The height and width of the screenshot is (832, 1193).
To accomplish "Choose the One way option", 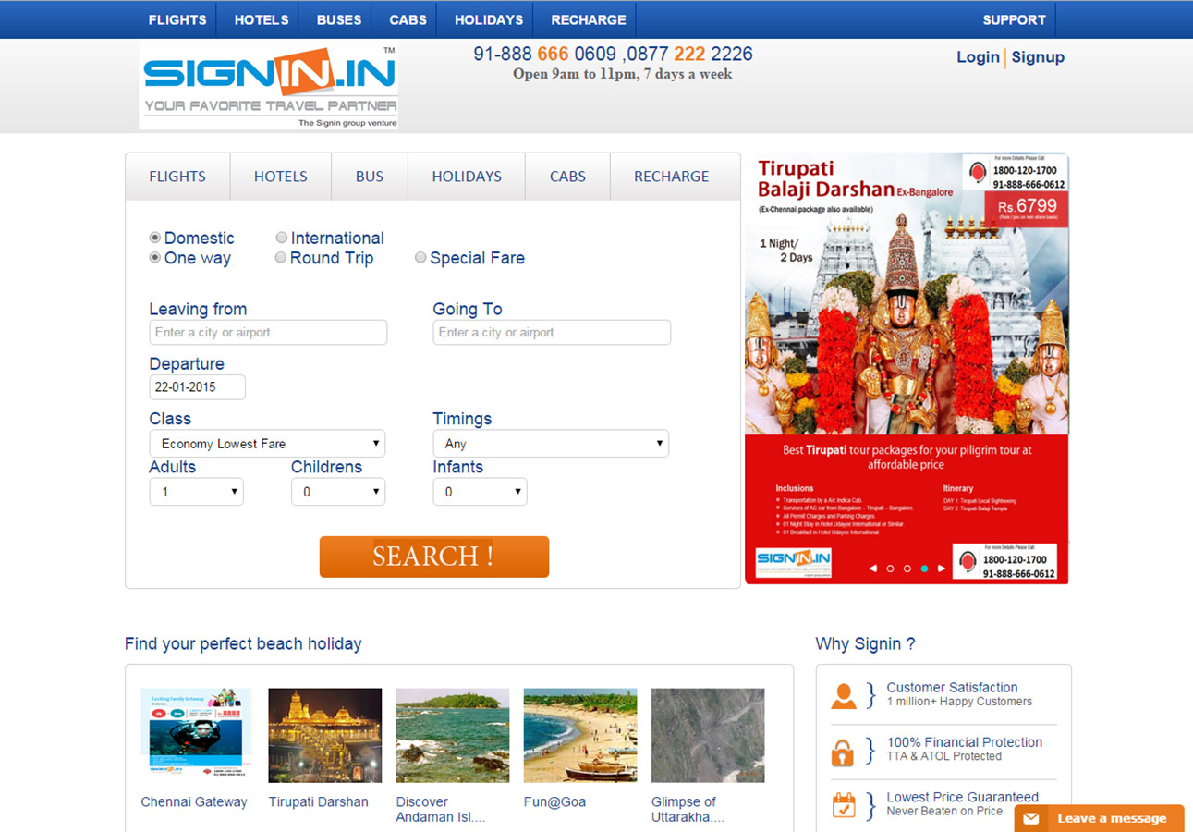I will [155, 258].
